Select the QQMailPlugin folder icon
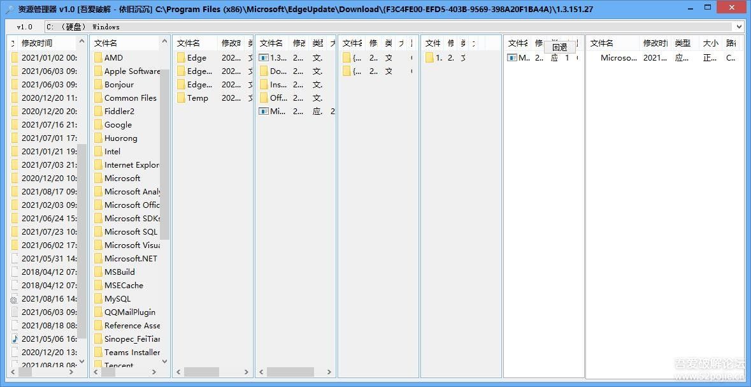This screenshot has width=751, height=387. pos(98,312)
